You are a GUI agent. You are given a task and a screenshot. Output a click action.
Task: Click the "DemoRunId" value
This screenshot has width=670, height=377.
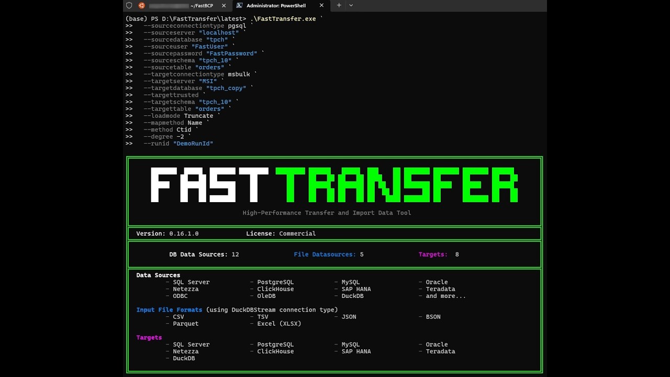click(x=193, y=143)
